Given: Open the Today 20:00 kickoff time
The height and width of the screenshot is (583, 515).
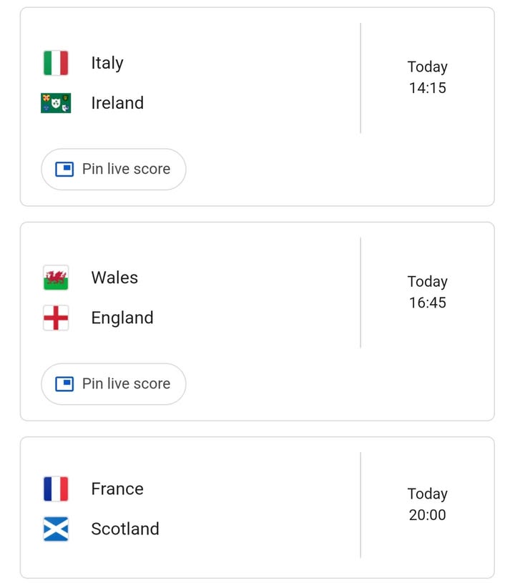Looking at the screenshot, I should pos(428,504).
